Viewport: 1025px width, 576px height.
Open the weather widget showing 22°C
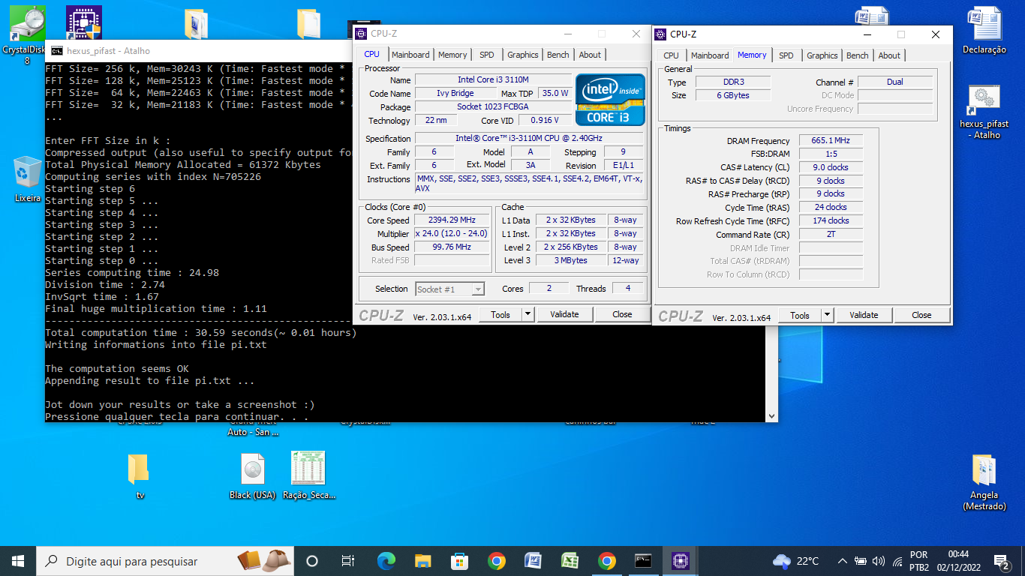tap(796, 561)
